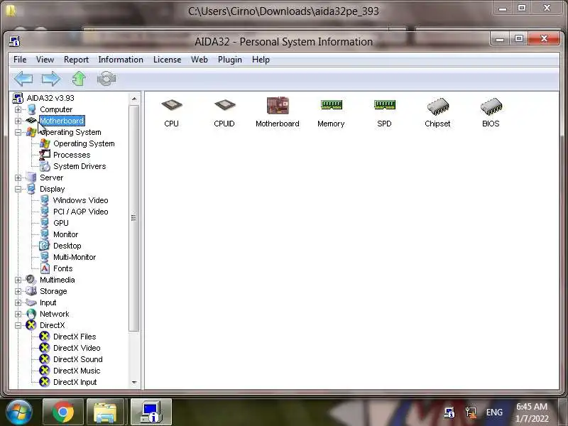Expand the Computer tree node
568x426 pixels.
18,109
